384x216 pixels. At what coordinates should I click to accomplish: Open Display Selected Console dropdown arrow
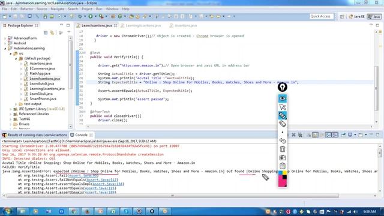point(355,135)
